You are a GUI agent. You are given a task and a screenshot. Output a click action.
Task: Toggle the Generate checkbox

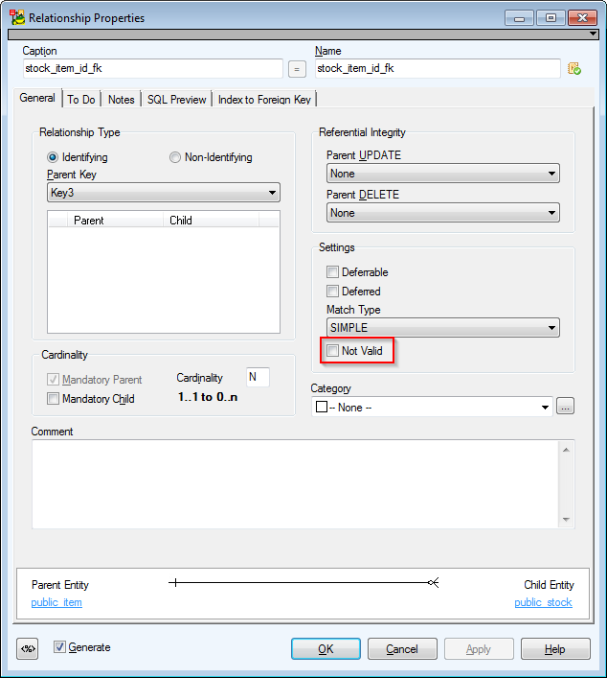click(x=59, y=647)
